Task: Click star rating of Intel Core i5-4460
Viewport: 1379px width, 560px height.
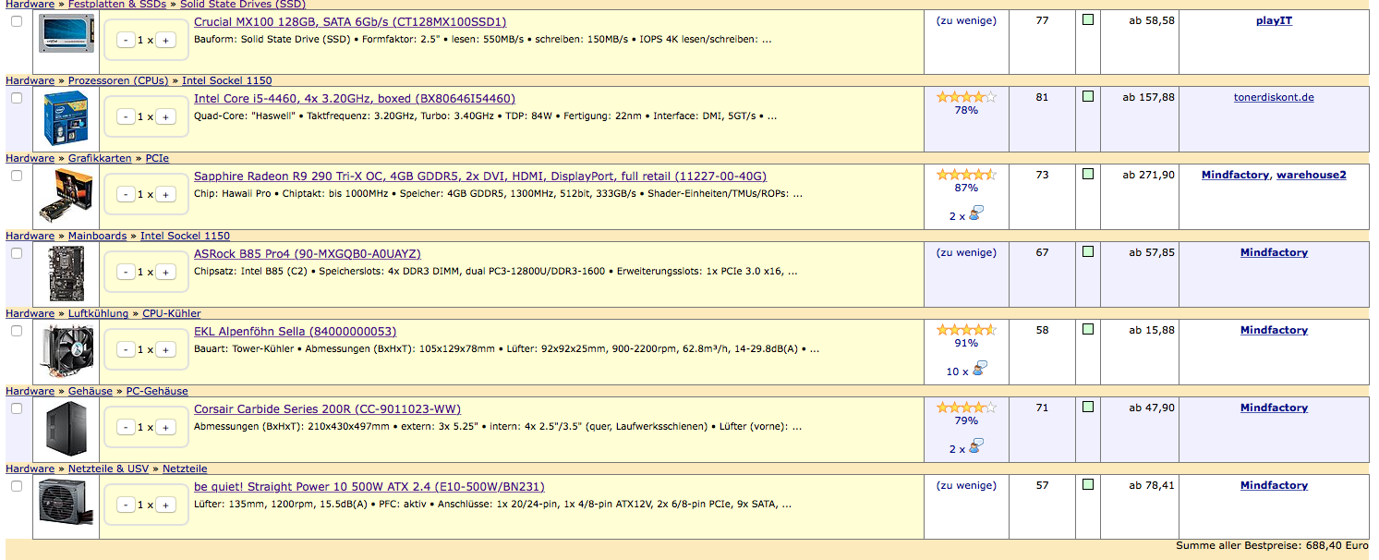Action: pyautogui.click(x=966, y=96)
